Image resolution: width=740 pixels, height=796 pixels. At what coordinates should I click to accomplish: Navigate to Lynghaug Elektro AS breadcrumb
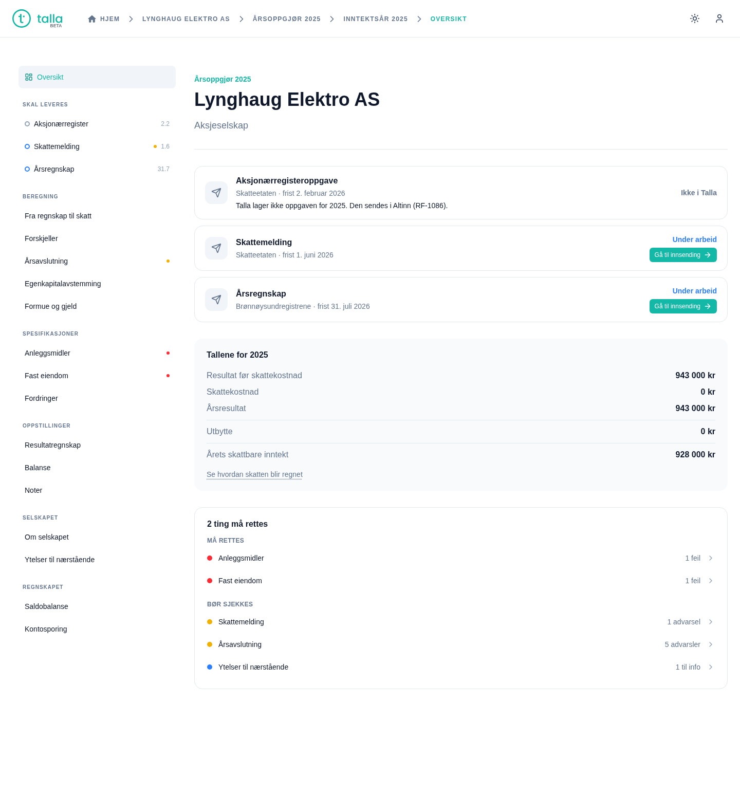(186, 19)
